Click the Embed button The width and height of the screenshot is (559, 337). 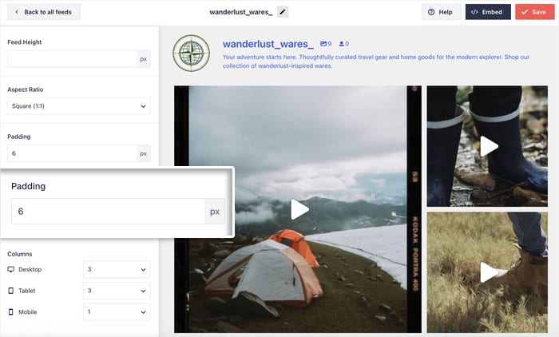[x=488, y=12]
